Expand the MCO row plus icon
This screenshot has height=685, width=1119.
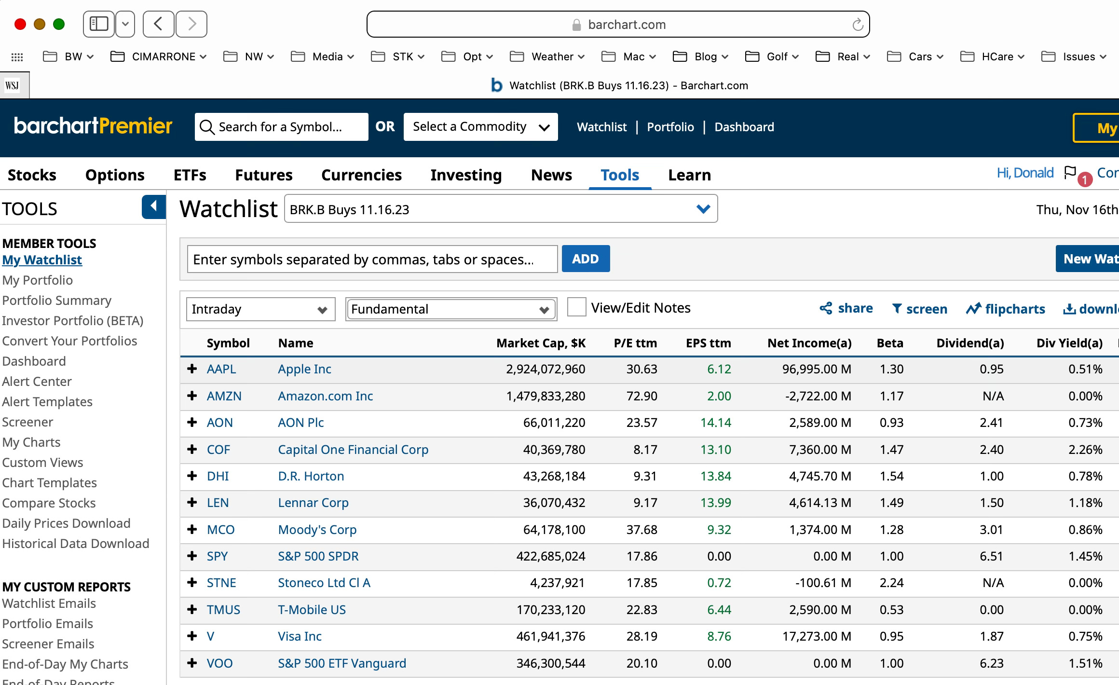(192, 530)
